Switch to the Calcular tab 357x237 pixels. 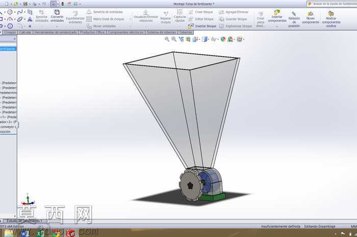(x=25, y=32)
